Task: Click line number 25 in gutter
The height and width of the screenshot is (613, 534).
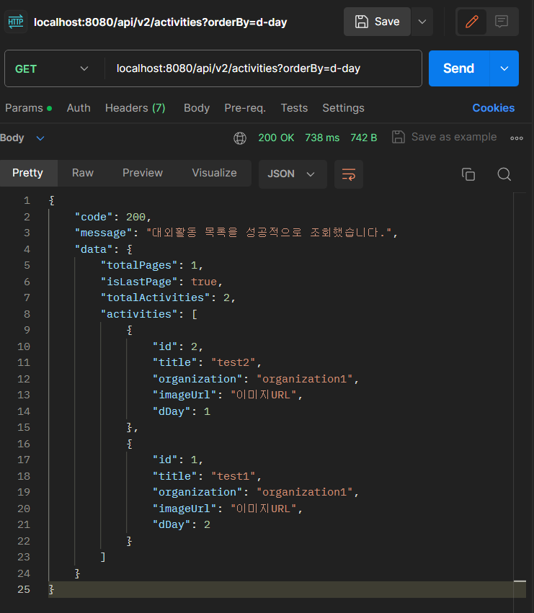Action: [x=24, y=589]
